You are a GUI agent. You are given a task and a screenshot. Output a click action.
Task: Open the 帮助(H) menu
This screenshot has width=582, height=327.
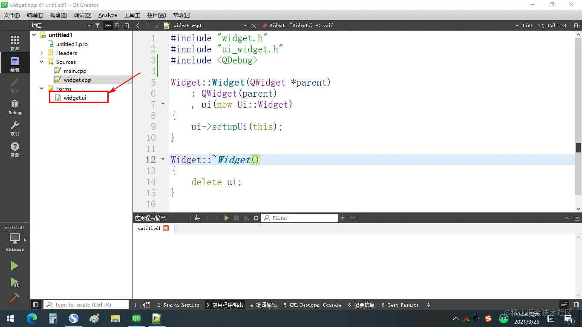coord(182,15)
